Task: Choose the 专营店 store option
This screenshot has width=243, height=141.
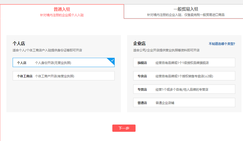Action: click(x=184, y=89)
